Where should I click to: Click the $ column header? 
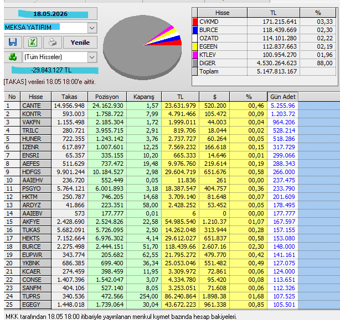(x=214, y=97)
